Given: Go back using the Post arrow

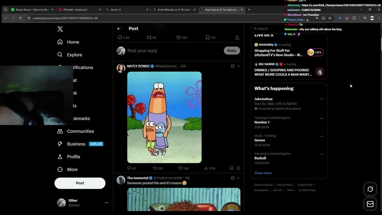Looking at the screenshot, I should 119,29.
